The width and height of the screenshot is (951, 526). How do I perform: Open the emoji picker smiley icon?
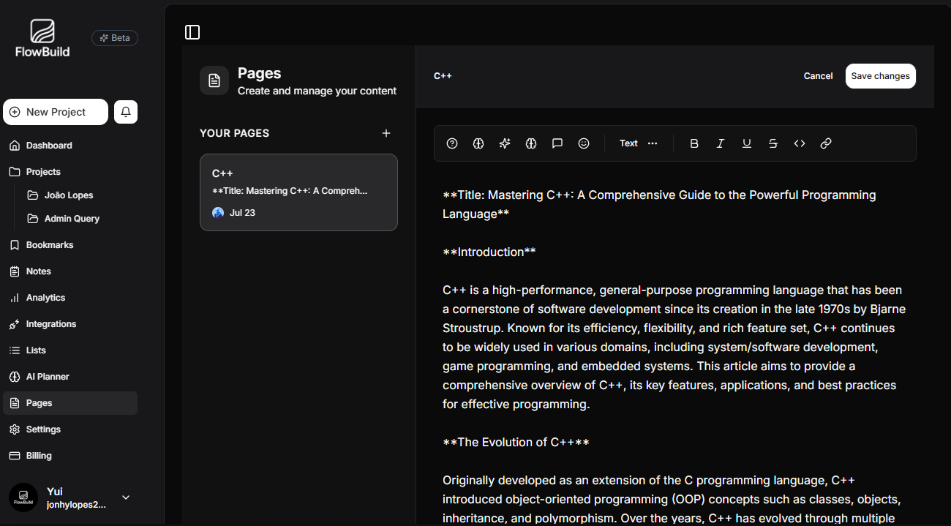pyautogui.click(x=584, y=143)
